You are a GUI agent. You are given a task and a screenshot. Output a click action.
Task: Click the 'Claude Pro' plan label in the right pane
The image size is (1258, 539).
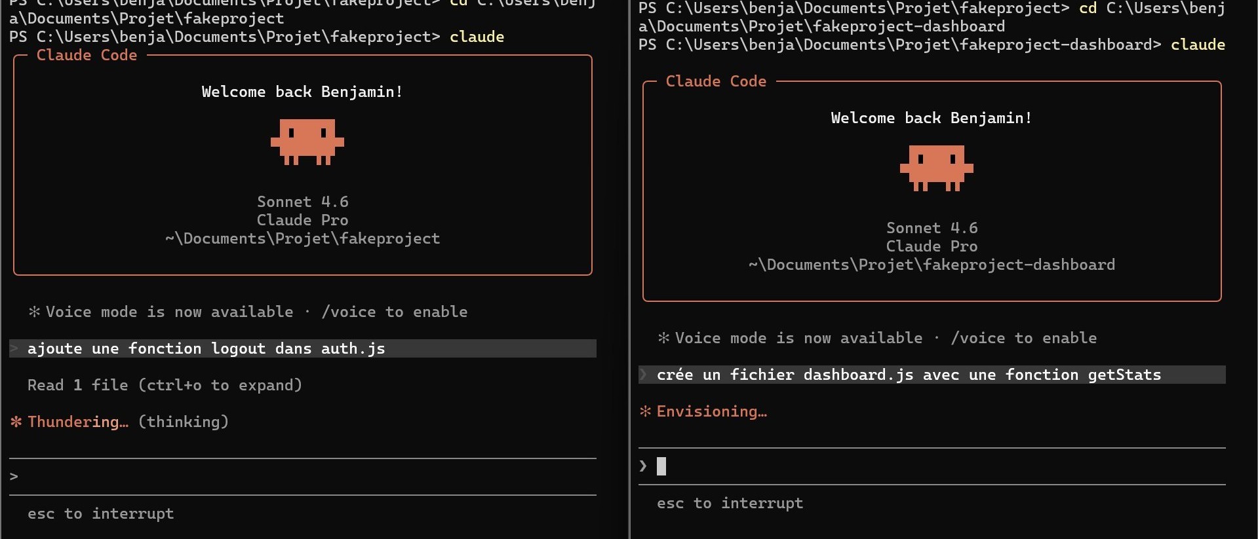(x=932, y=246)
